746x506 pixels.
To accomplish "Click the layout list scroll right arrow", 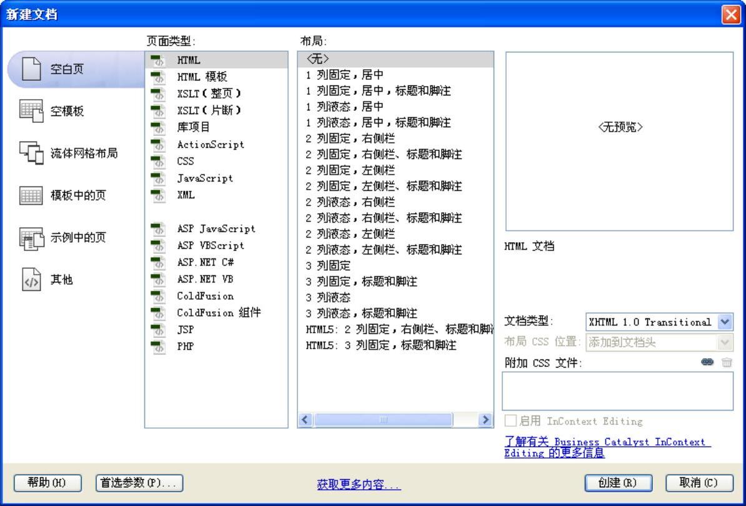I will tap(485, 419).
